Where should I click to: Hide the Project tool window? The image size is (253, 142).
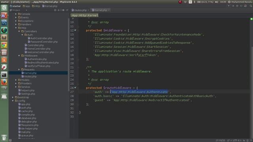click(x=67, y=10)
